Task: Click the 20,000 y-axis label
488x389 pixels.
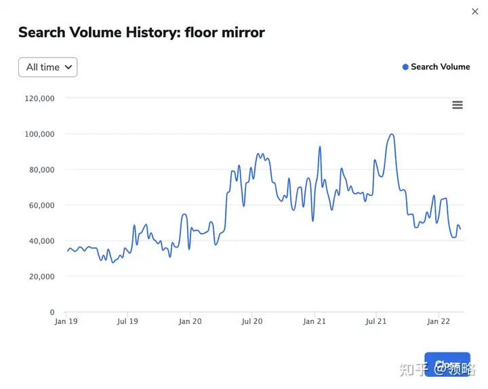Action: coord(42,277)
